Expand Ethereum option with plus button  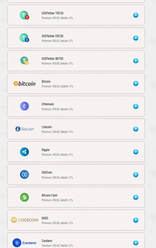pos(136,106)
